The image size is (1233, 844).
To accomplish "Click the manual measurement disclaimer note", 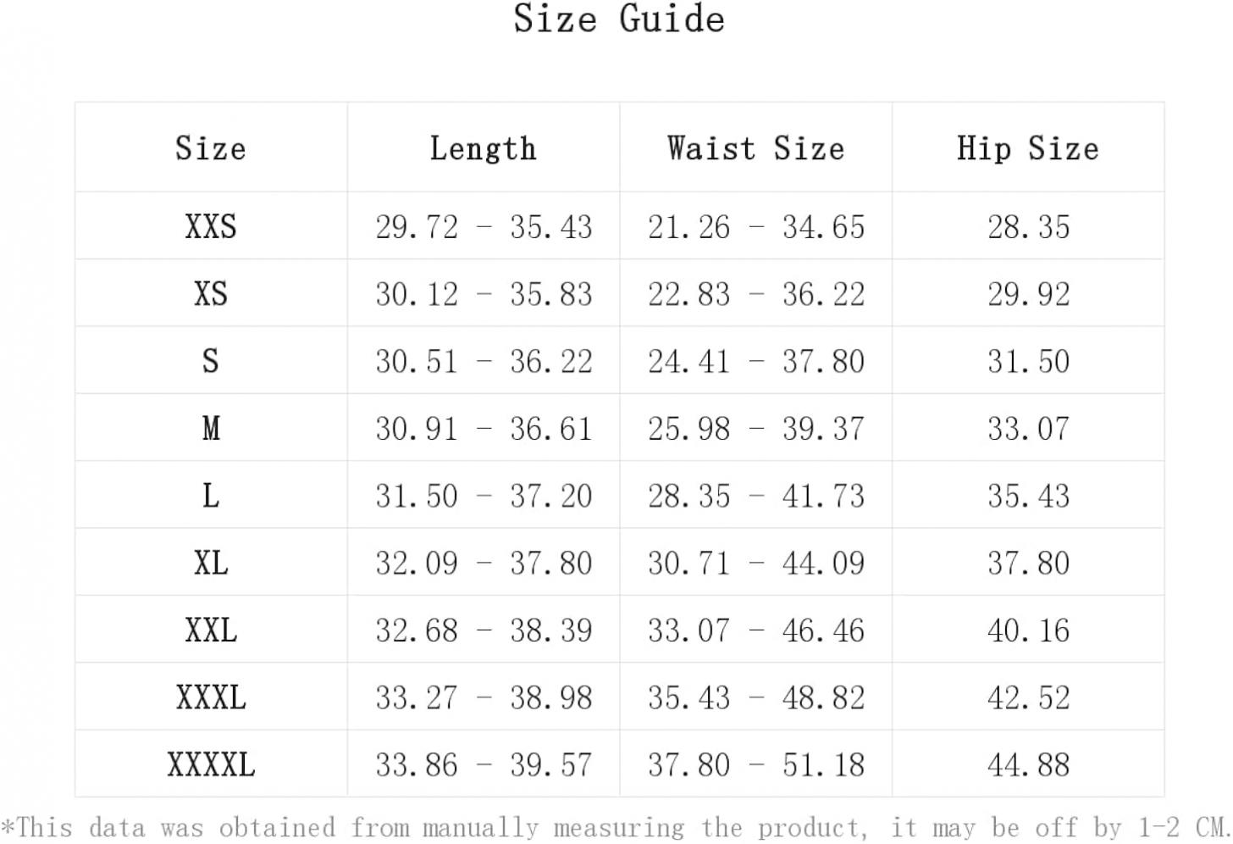I will [616, 826].
